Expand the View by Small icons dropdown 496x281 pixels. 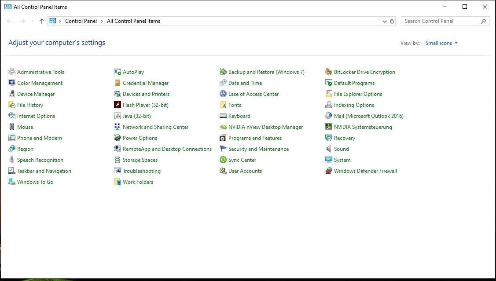[441, 43]
